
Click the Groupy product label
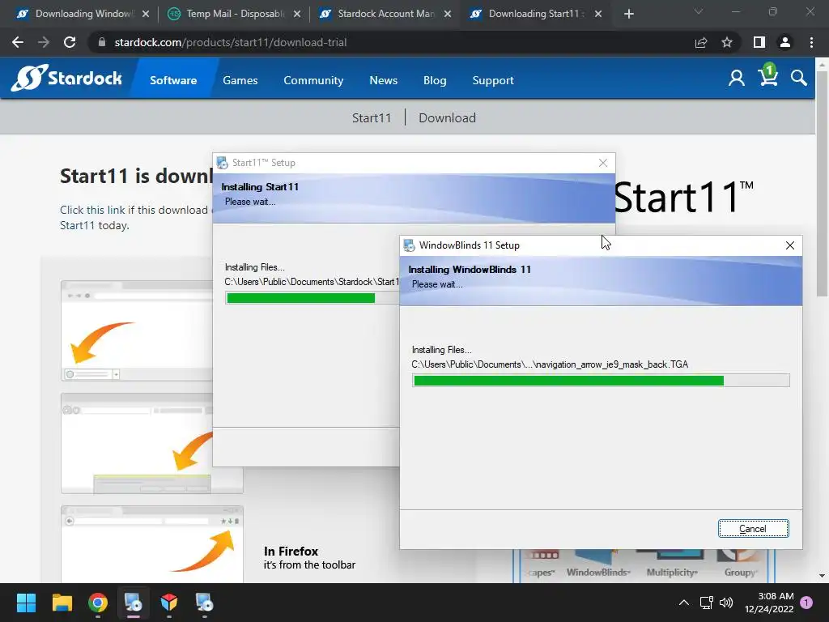tap(741, 573)
